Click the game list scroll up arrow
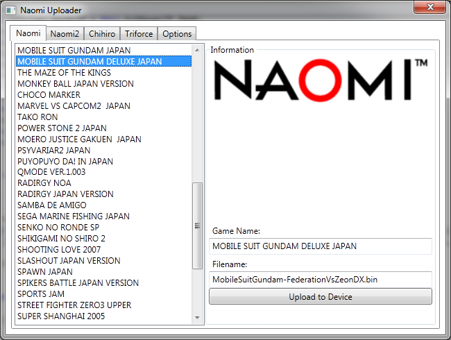 [197, 51]
